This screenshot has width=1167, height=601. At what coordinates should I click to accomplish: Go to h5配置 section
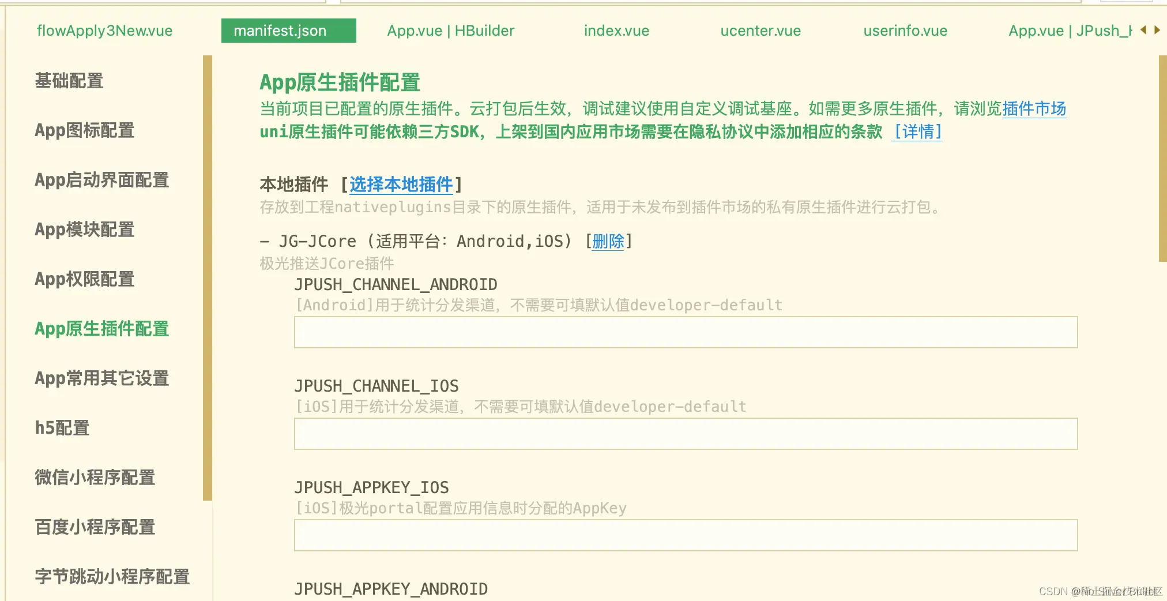[62, 428]
